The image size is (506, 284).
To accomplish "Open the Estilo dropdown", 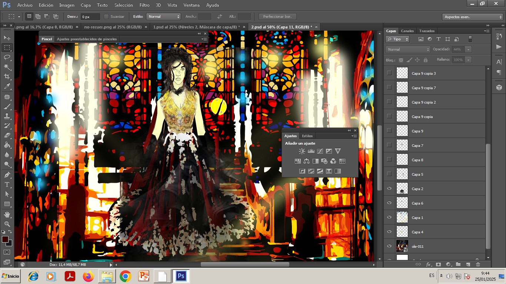I will tap(163, 17).
